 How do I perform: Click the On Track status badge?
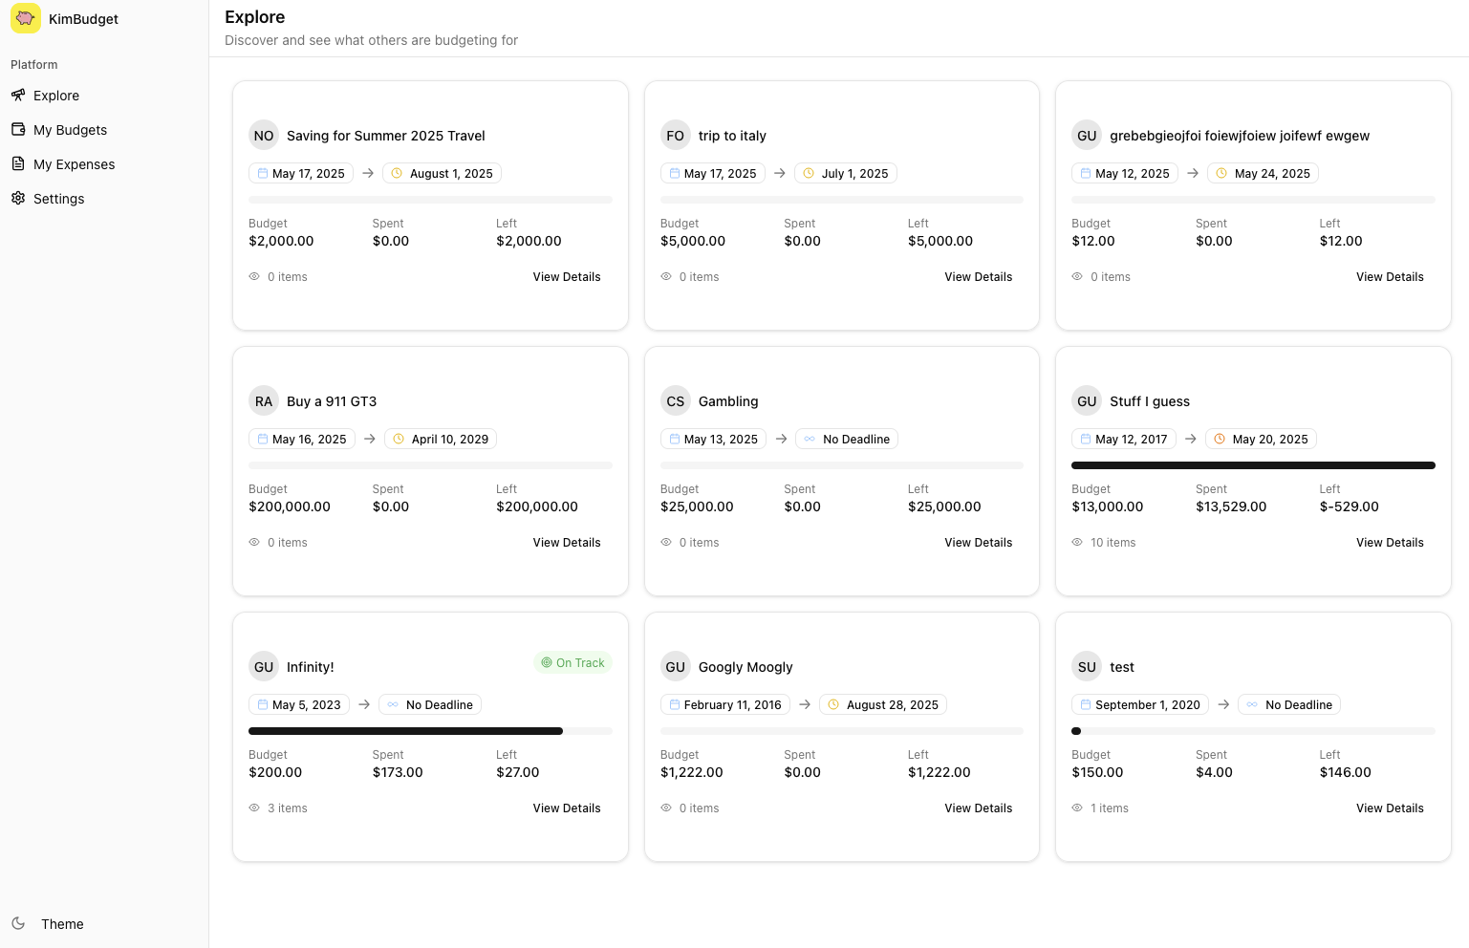pyautogui.click(x=572, y=663)
